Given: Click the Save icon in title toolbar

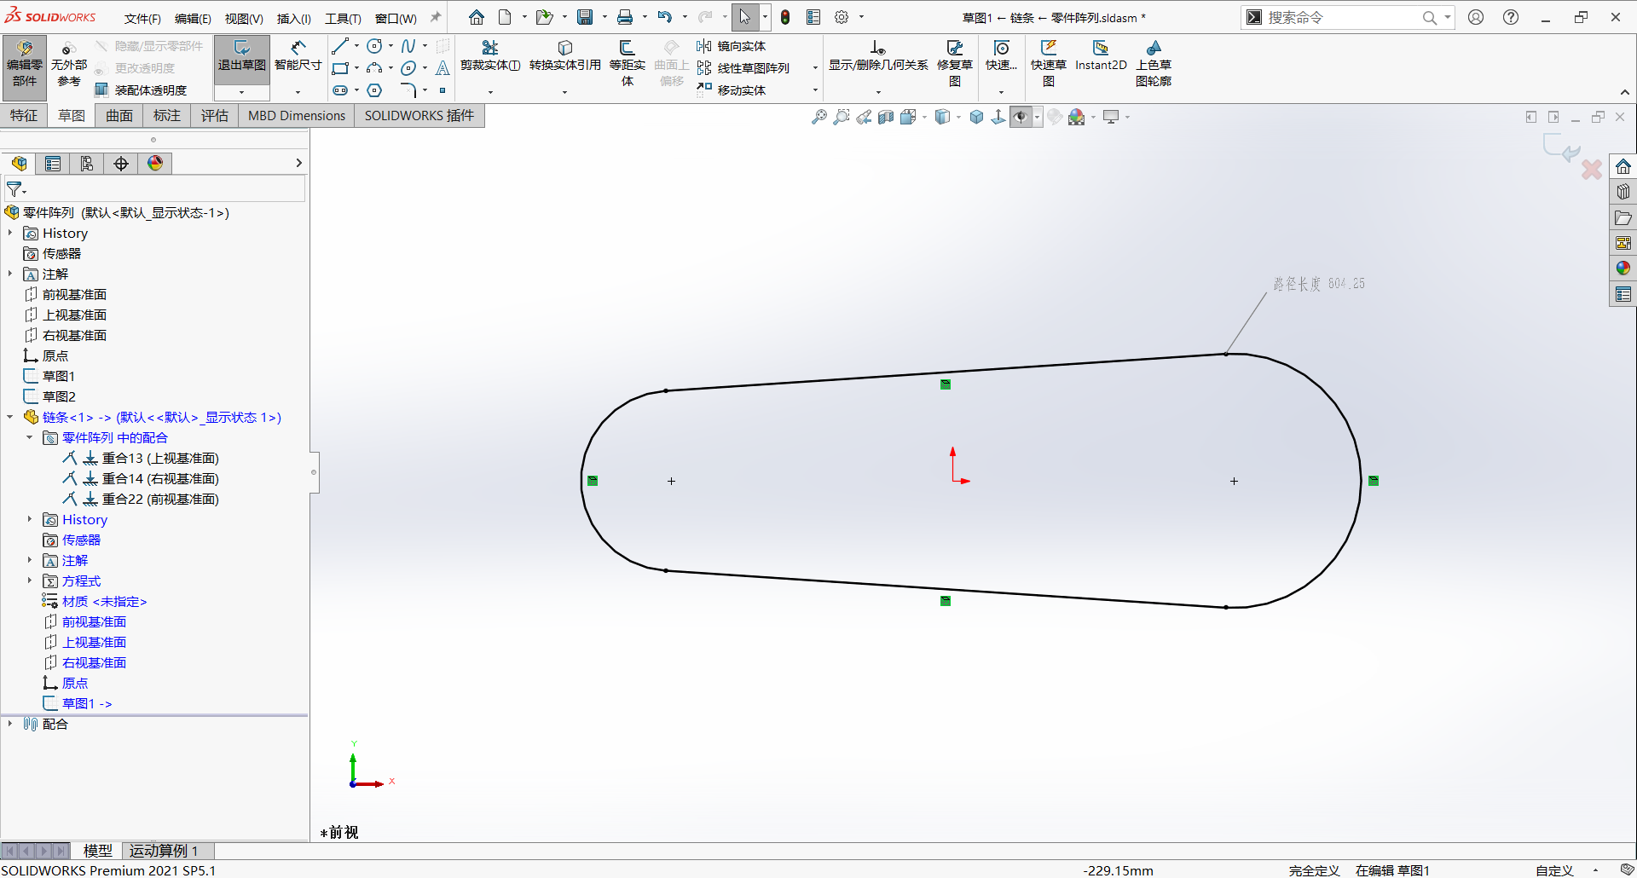Looking at the screenshot, I should (x=585, y=17).
